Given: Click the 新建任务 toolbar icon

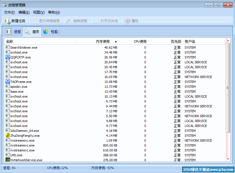Looking at the screenshot, I should (7, 21).
